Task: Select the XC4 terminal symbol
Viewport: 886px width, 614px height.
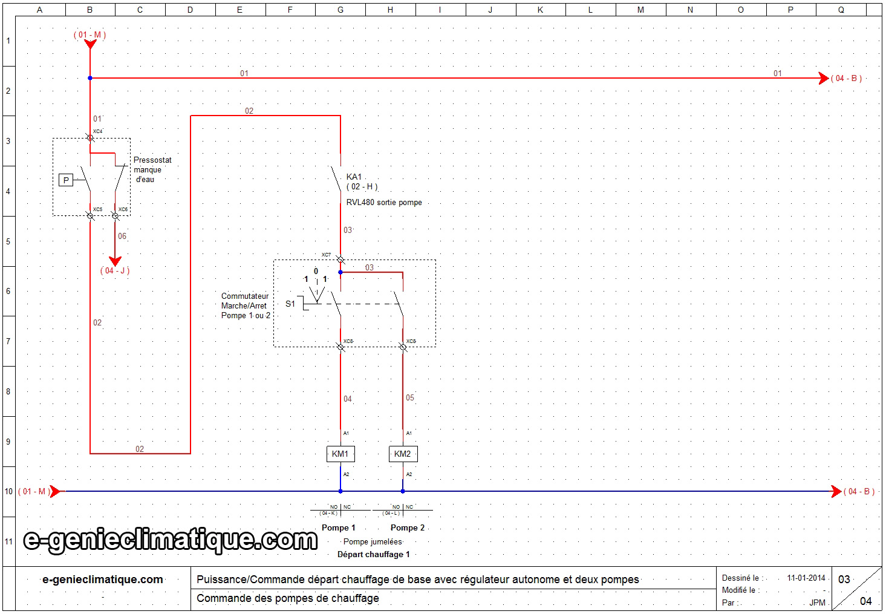Action: tap(90, 138)
